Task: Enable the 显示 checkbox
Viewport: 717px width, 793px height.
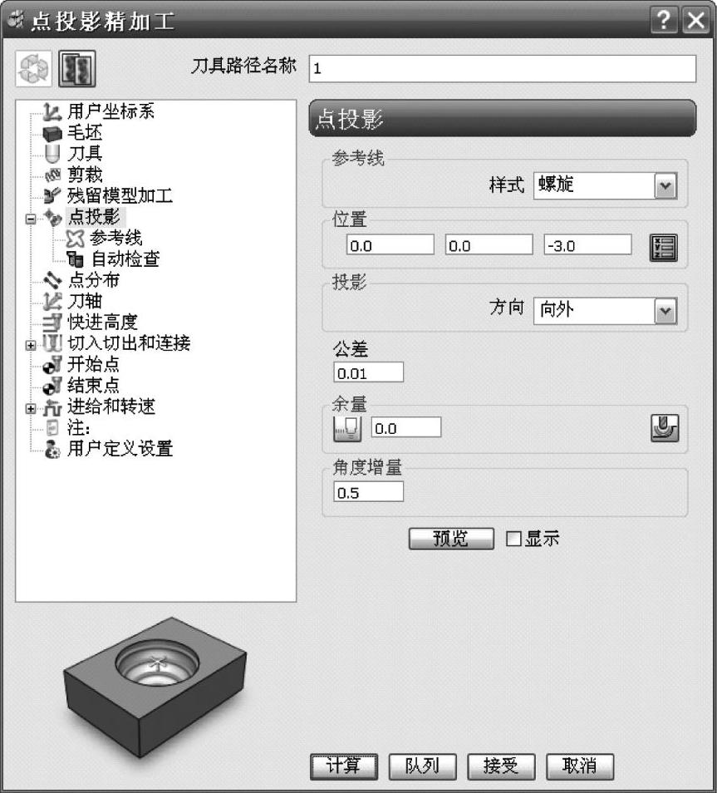Action: point(513,539)
